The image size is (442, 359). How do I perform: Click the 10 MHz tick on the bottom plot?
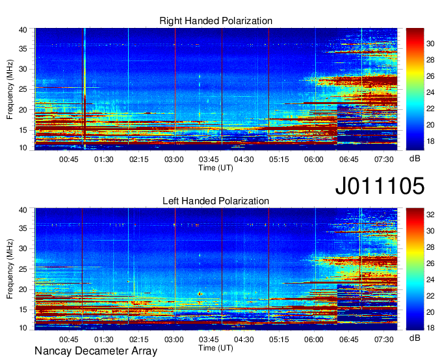click(23, 328)
